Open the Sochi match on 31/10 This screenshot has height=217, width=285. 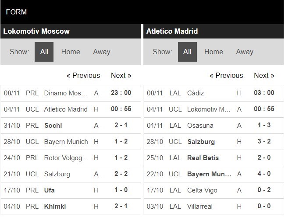point(53,126)
